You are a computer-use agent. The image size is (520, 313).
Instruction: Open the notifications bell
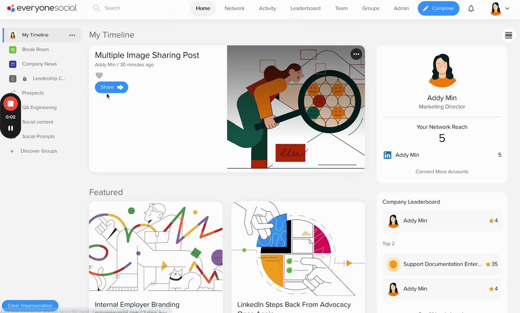[x=471, y=9]
